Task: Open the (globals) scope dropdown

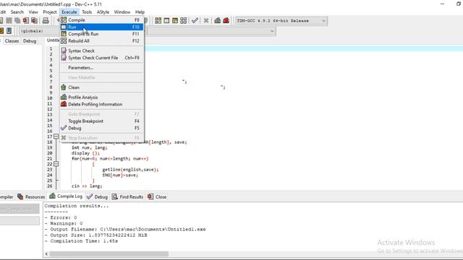Action: pos(39,31)
